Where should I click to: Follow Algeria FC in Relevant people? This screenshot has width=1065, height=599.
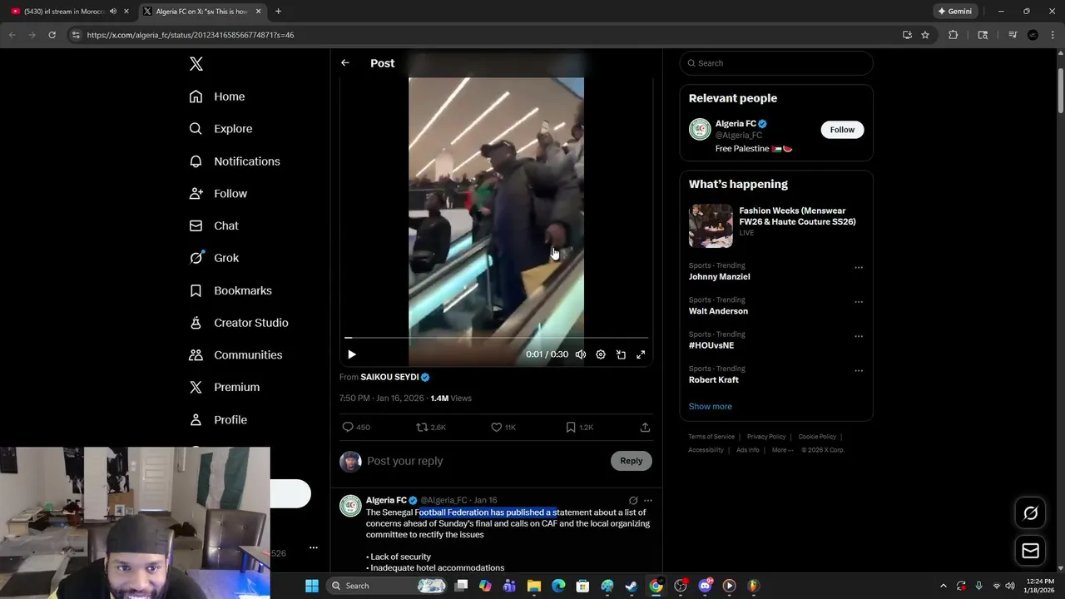(x=842, y=130)
